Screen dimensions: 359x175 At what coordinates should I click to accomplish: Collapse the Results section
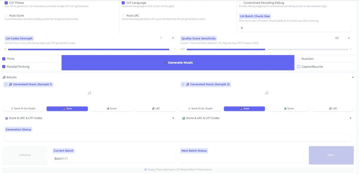pos(353,77)
